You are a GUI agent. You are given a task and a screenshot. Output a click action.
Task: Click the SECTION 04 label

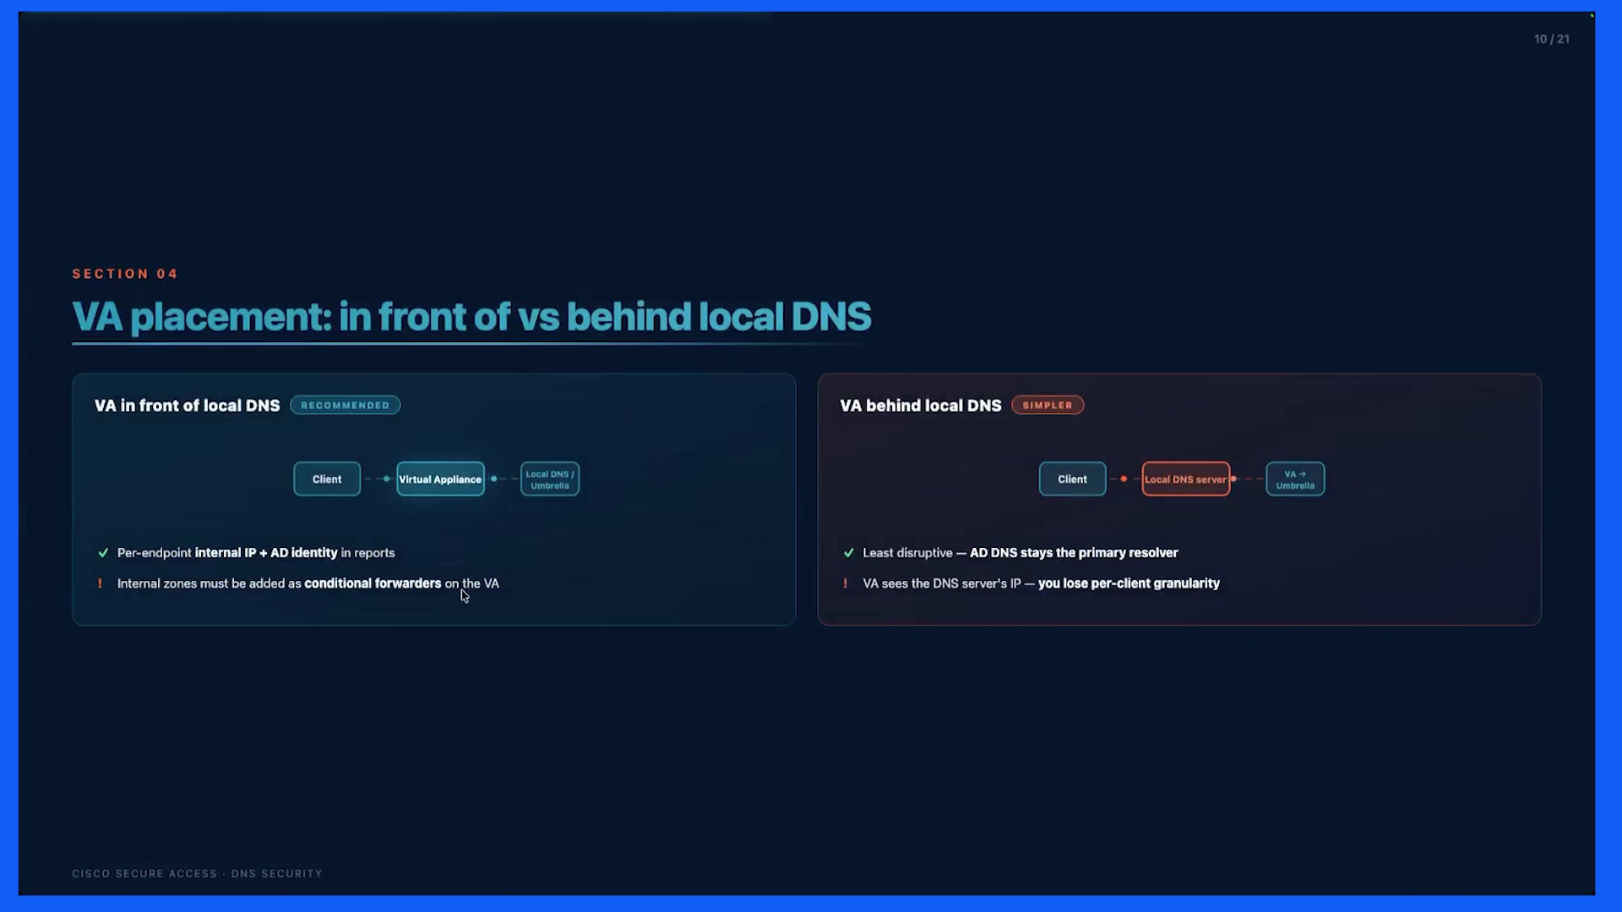pos(125,274)
